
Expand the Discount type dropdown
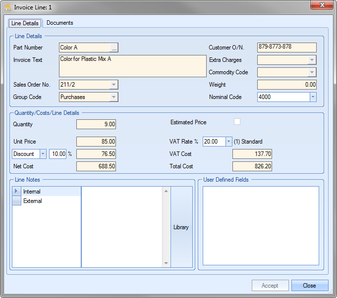pos(43,154)
